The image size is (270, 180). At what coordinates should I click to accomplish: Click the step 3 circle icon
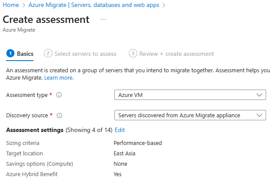(x=133, y=54)
